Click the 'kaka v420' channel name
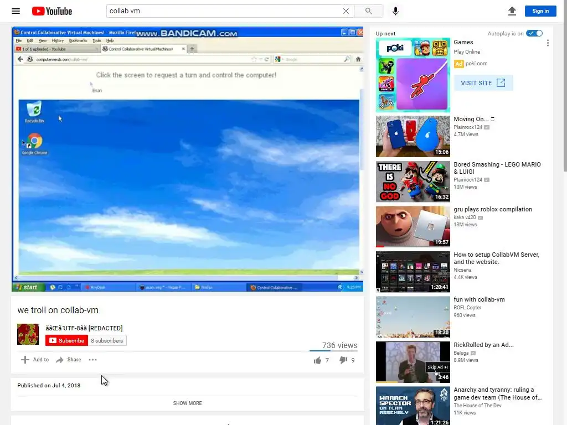 point(465,217)
